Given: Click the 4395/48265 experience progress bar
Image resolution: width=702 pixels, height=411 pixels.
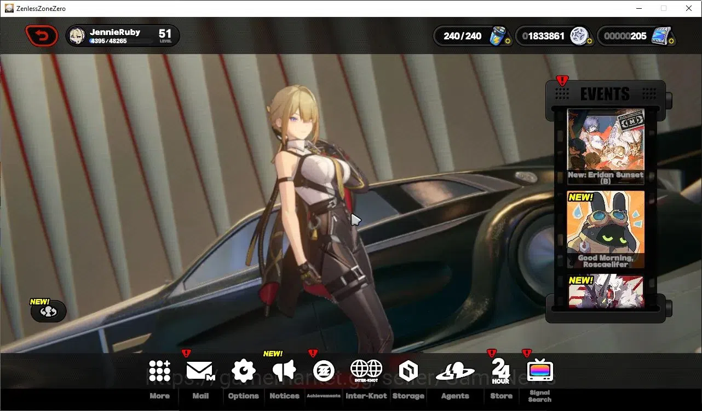Looking at the screenshot, I should pyautogui.click(x=121, y=41).
